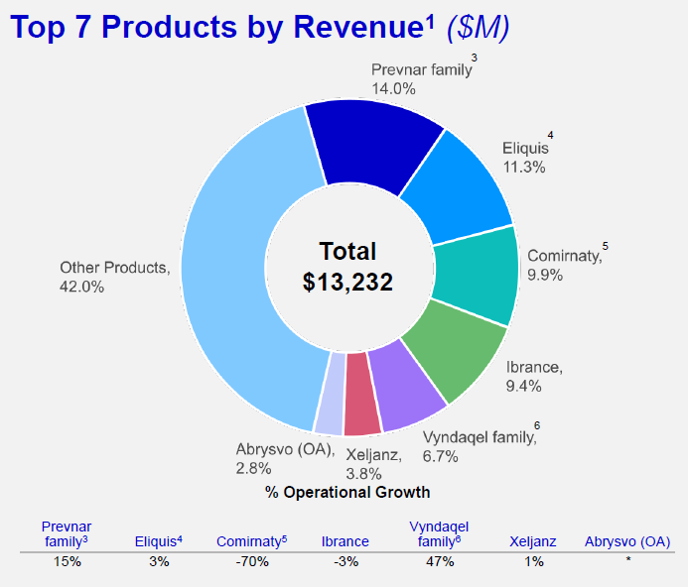
Task: Click the 1% growth value under Xeljanz
Action: pyautogui.click(x=534, y=561)
